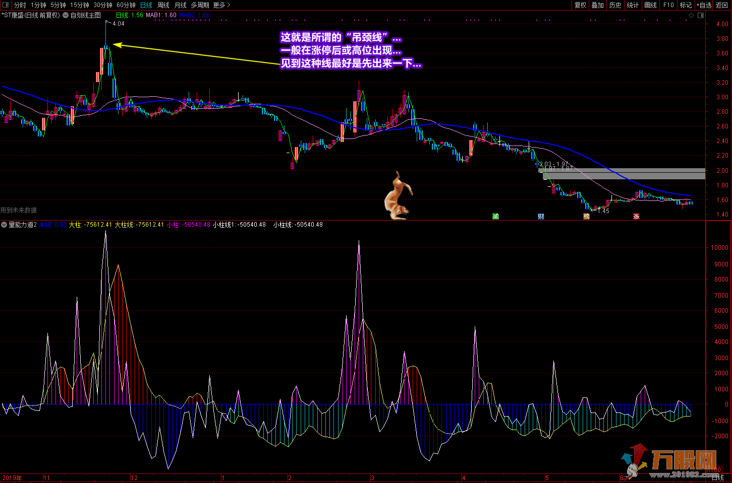Open the orange 榜 ranking marker
The width and height of the screenshot is (732, 483).
tap(586, 217)
